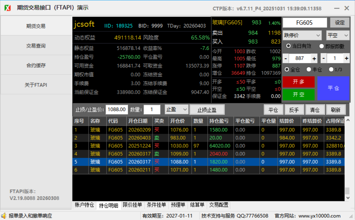Expand the 平空 action dropdown
Image resolution: width=355 pixels, height=220 pixels.
338,35
